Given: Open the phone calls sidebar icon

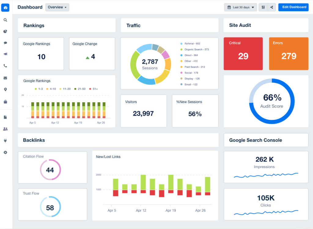Looking at the screenshot, I should [x=5, y=66].
